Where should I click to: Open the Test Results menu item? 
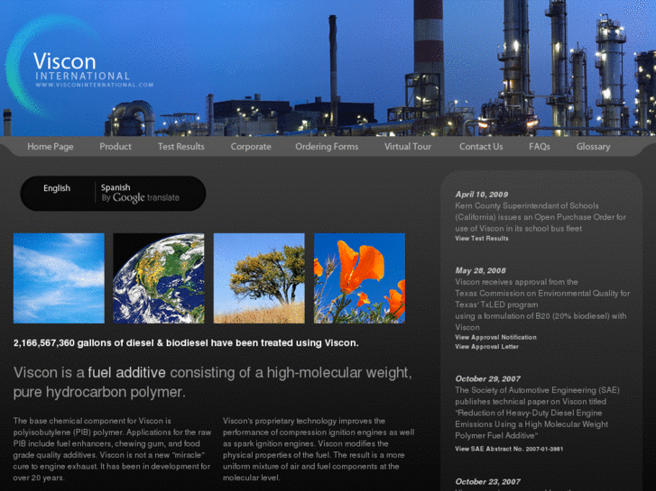[x=181, y=147]
